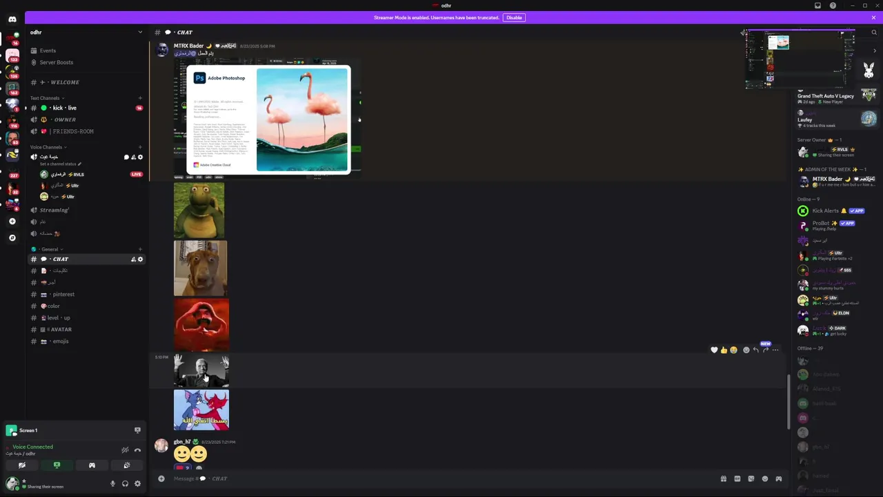This screenshot has width=883, height=497.
Task: Collapse the Voice Channels category
Action: 48,147
